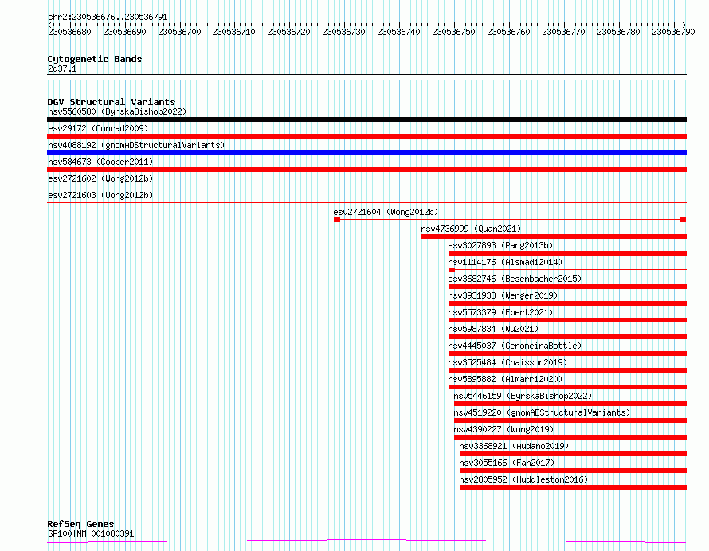Click nsv4088192 (gnomADStructuralVariants) label
Screen dimensions: 709x551
(136, 145)
